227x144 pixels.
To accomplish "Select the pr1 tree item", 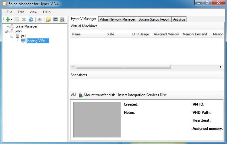I will (x=24, y=36).
